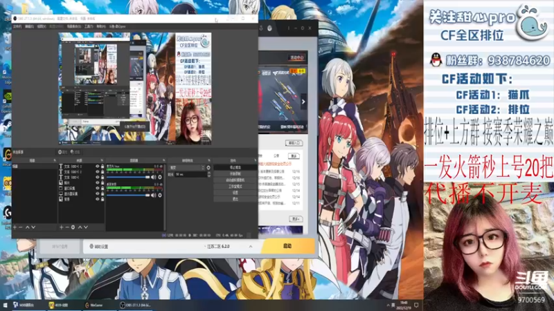
Task: Show hidden tray icons chevron
Action: pyautogui.click(x=388, y=305)
